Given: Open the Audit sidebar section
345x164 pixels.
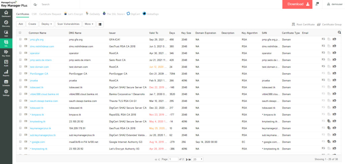Looking at the screenshot, I should [6, 63].
